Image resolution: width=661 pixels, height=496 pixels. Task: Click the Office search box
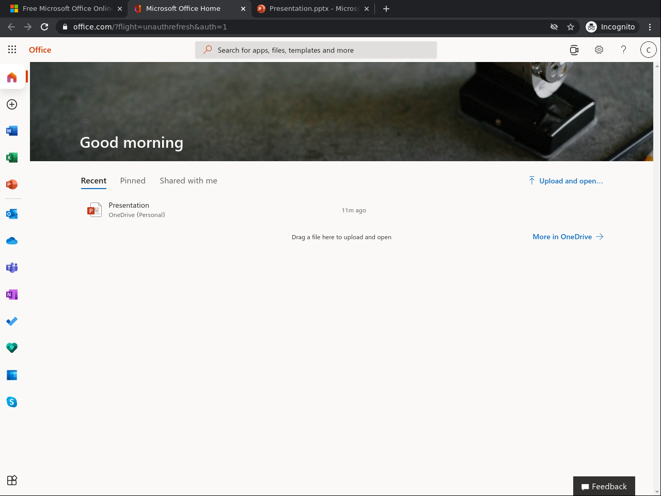pyautogui.click(x=316, y=50)
